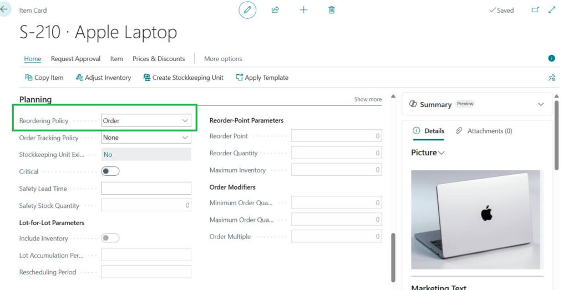Collapse the Planning section heading
Image resolution: width=568 pixels, height=290 pixels.
click(35, 100)
